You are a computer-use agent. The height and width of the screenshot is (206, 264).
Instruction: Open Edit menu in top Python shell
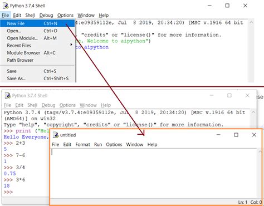(17, 15)
